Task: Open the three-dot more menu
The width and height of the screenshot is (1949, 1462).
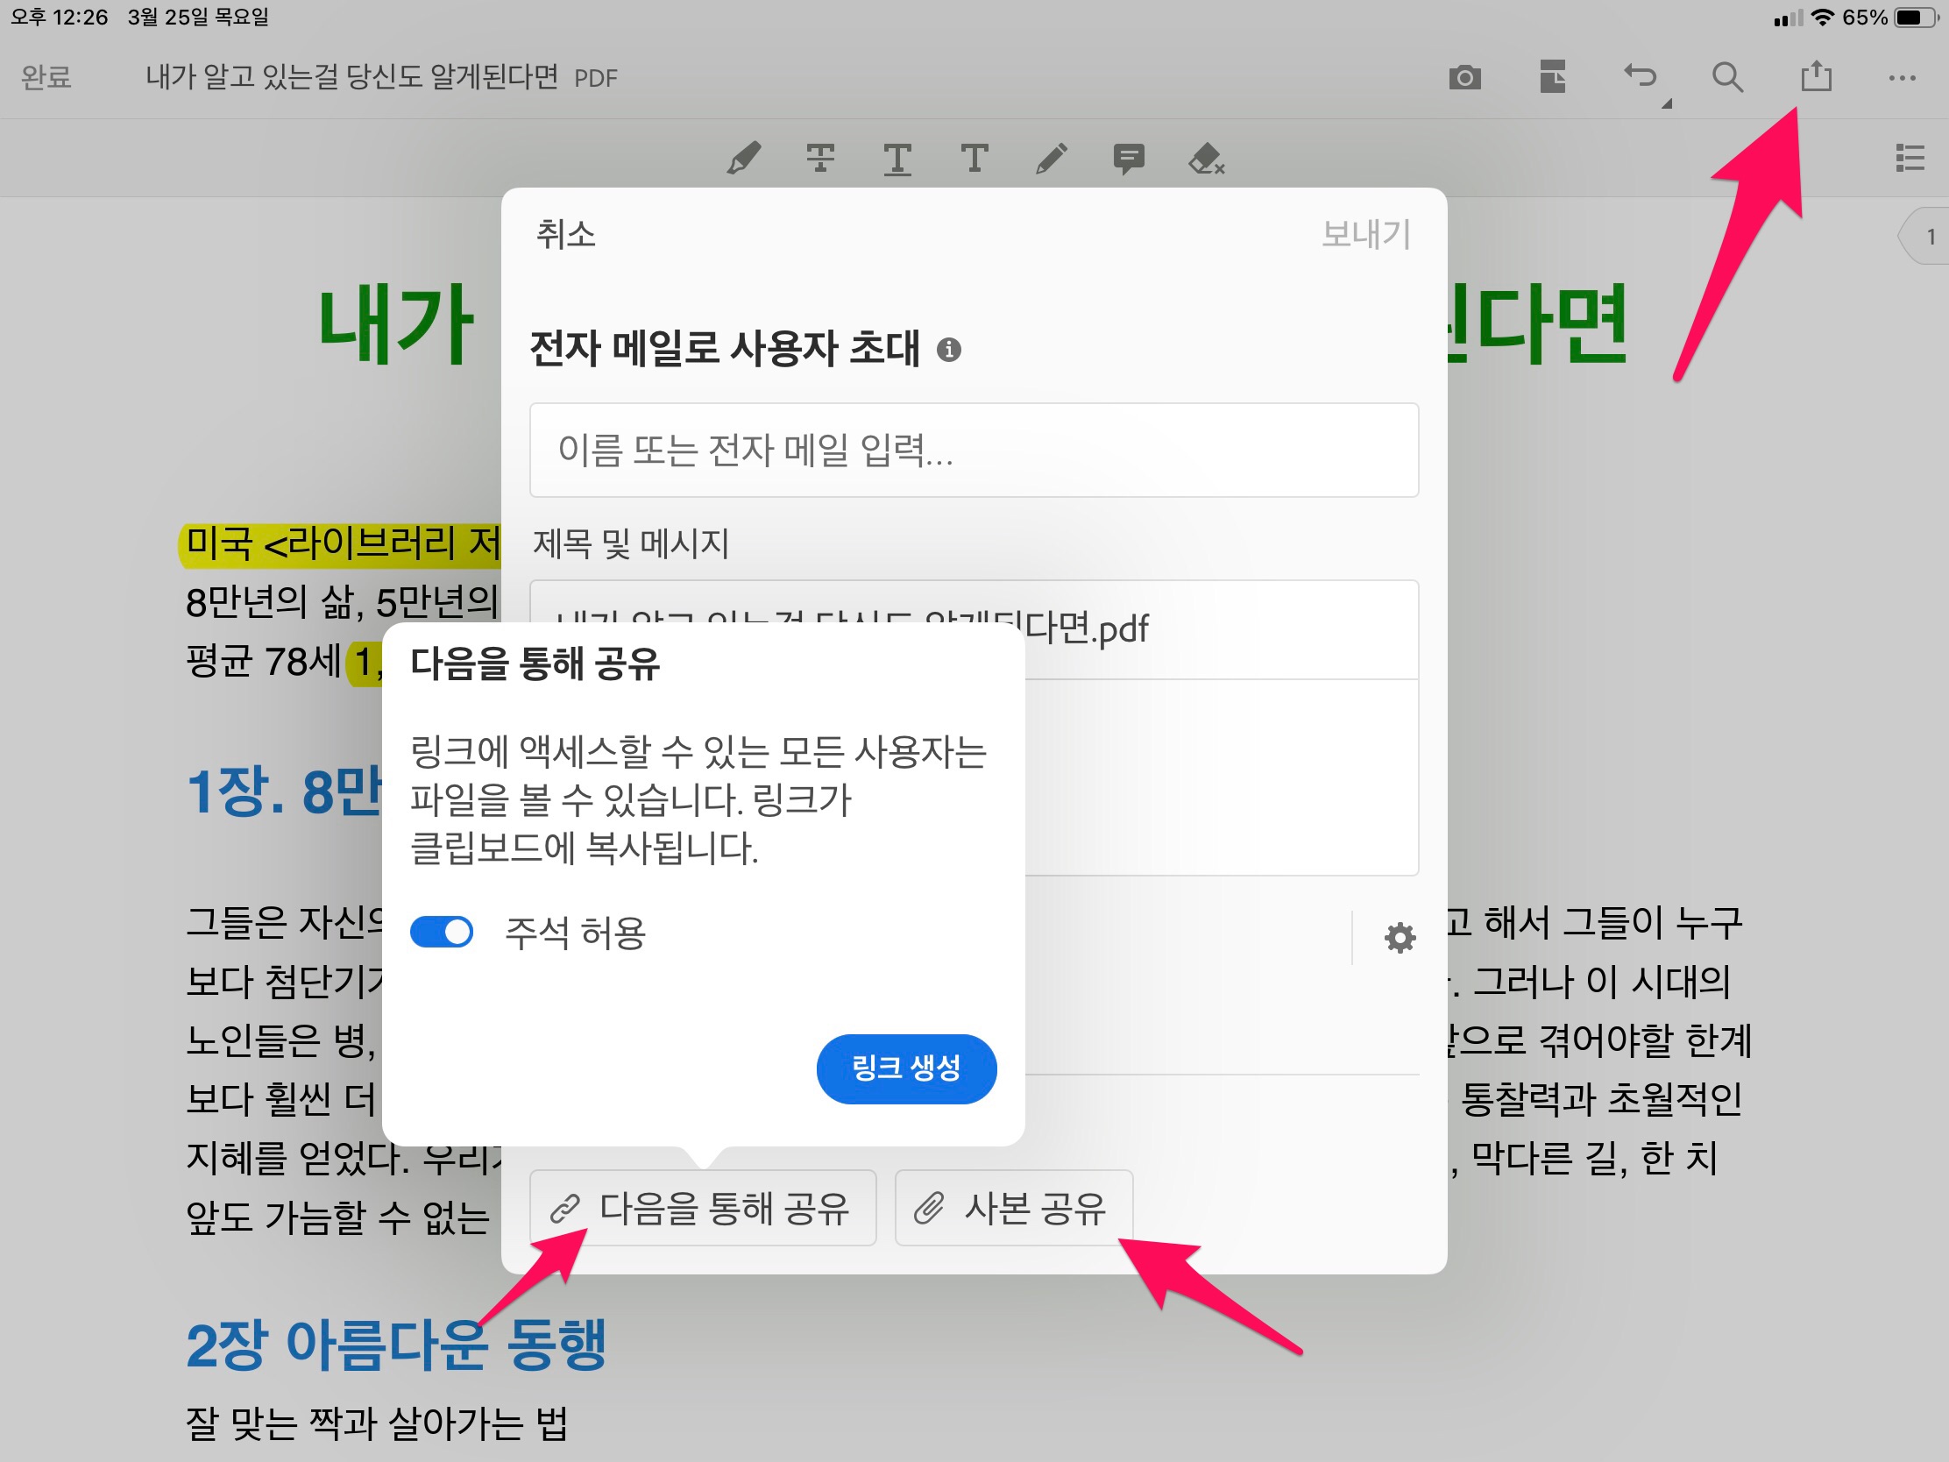Action: tap(1902, 77)
